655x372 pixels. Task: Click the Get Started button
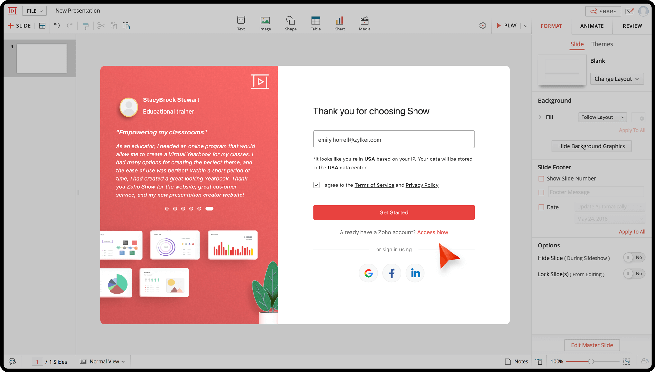coord(394,212)
